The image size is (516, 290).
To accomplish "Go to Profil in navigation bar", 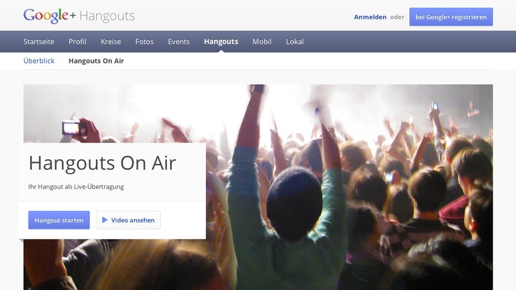I will [77, 42].
